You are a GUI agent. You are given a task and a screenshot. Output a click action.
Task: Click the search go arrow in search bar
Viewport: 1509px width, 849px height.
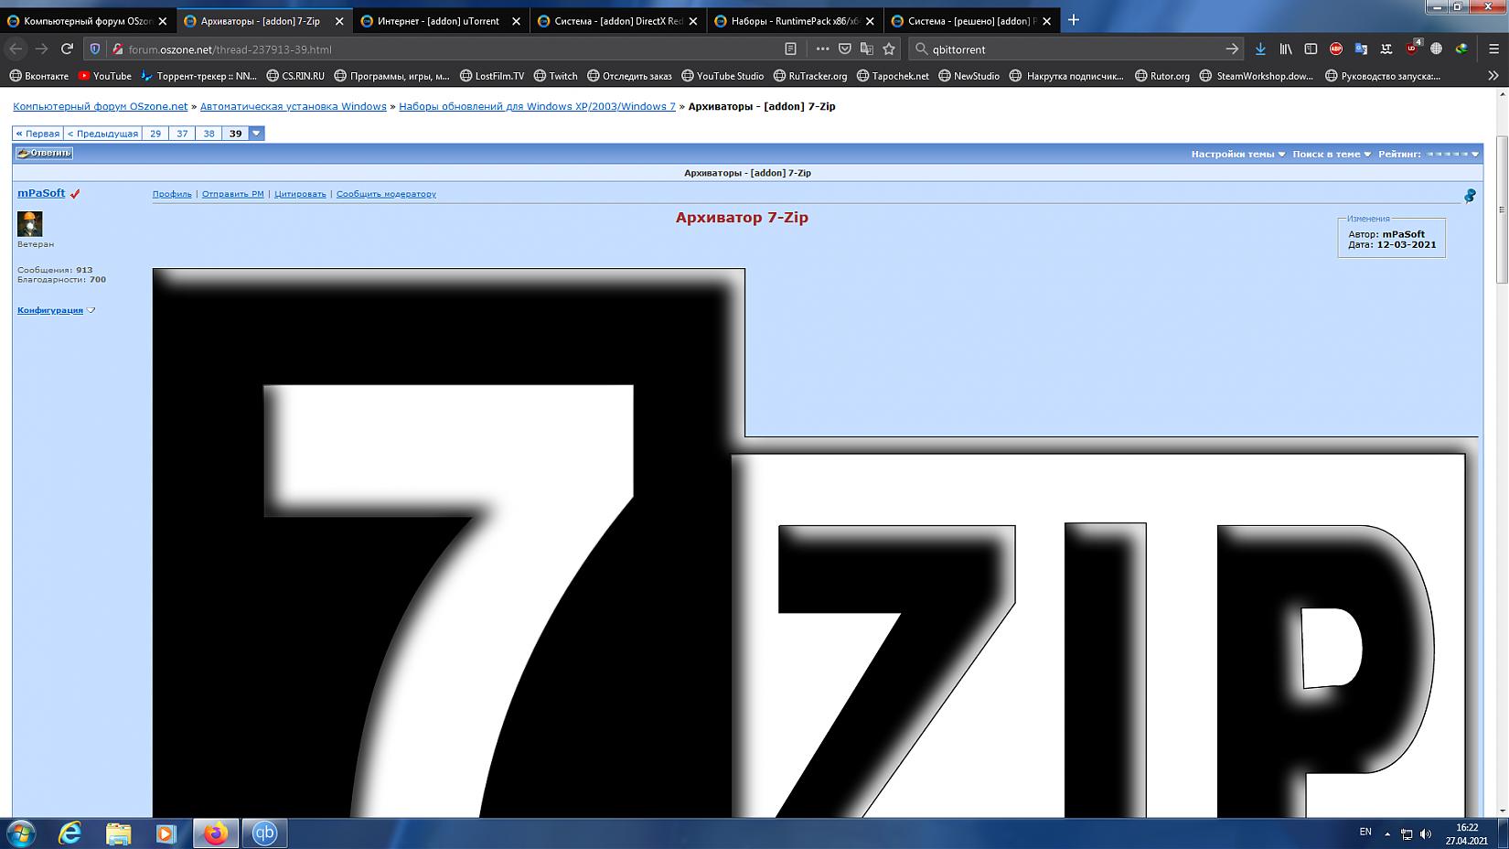1232,48
